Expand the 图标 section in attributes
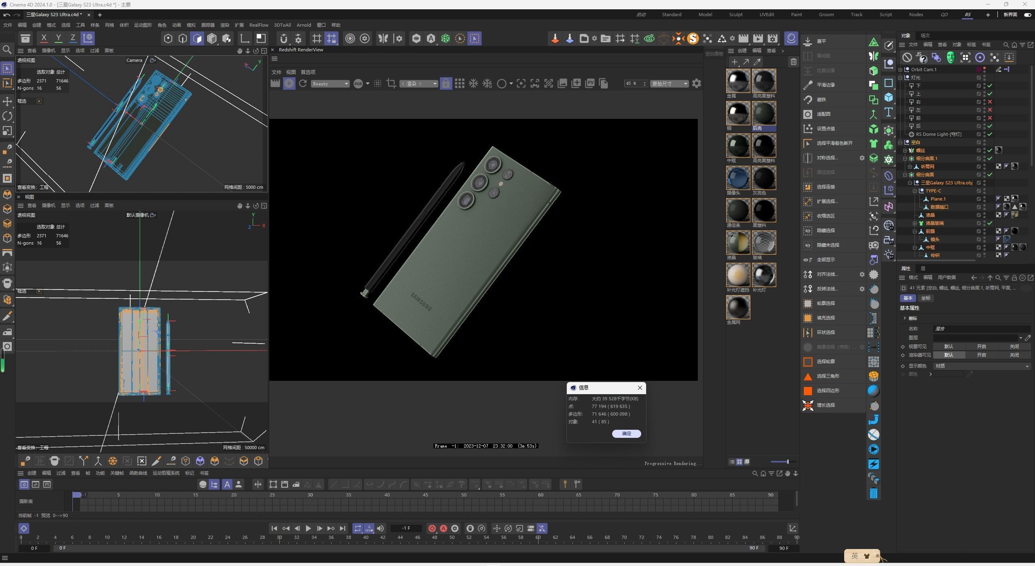Screen dimensions: 1035x566 click(905, 318)
